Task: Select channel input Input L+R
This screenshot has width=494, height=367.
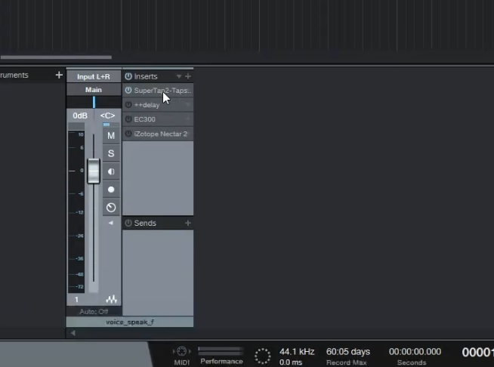Action: [94, 76]
